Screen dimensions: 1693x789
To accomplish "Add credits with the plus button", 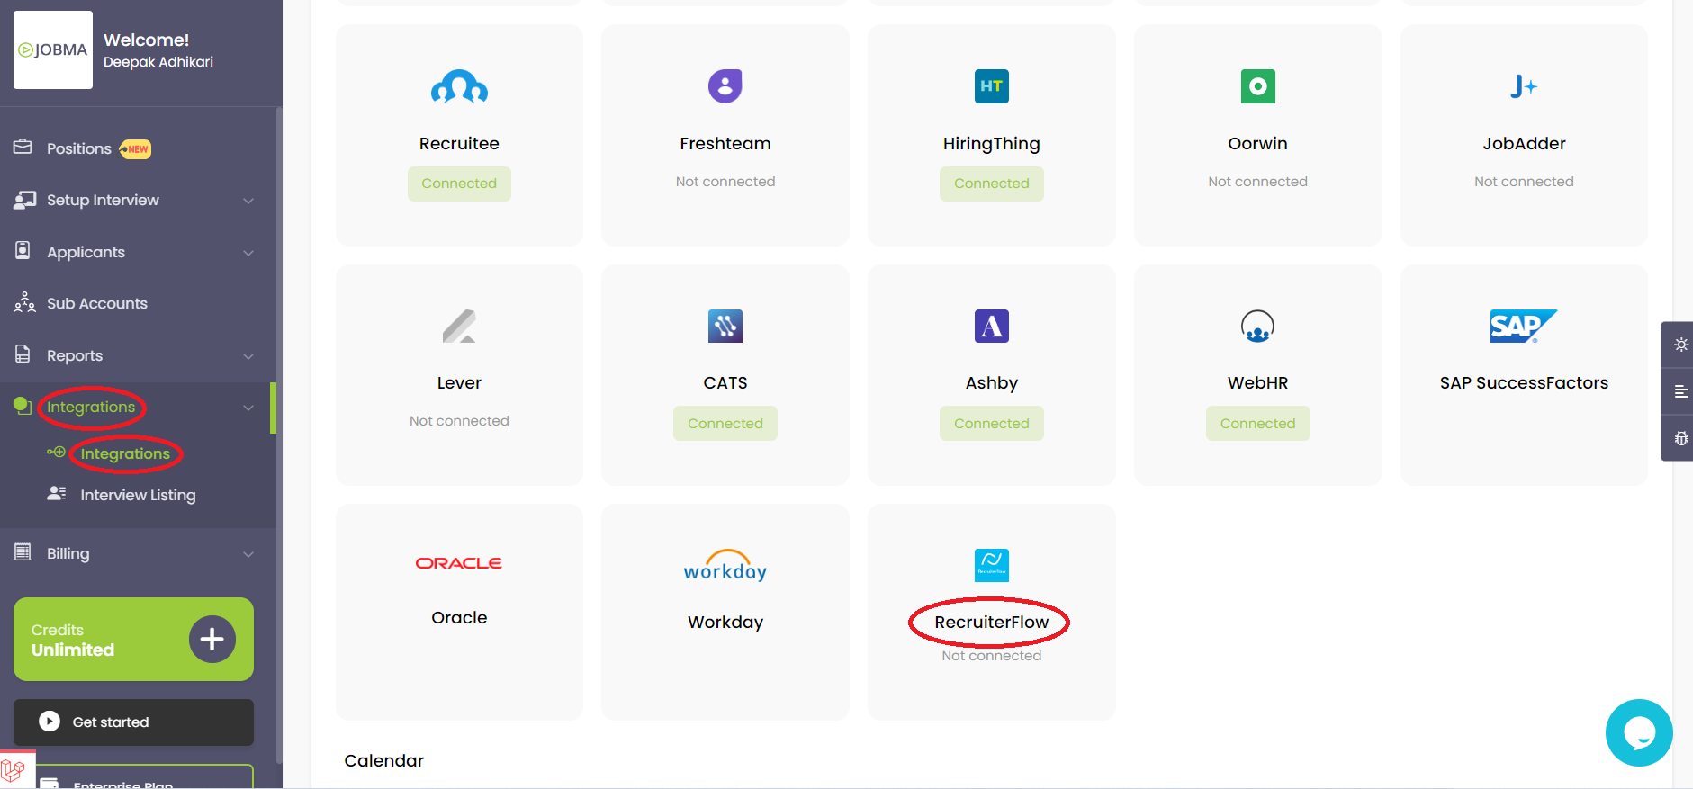I will (212, 640).
